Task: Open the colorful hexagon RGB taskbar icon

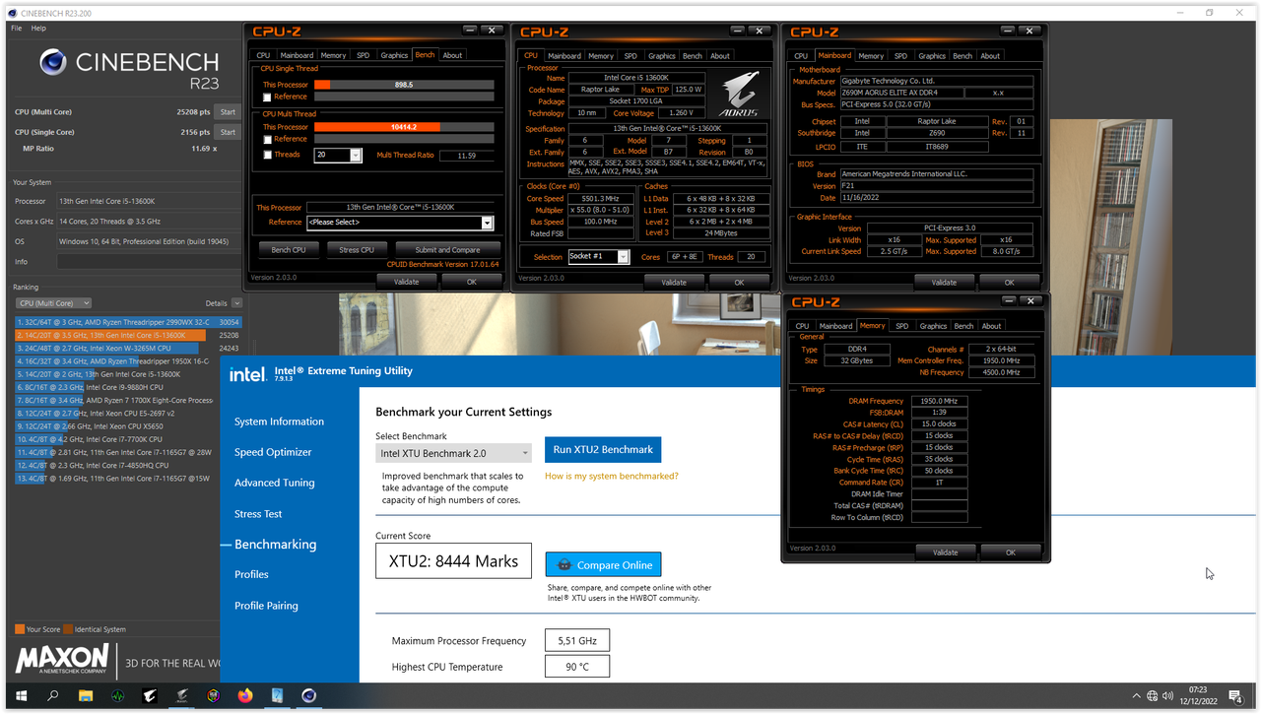Action: 213,695
